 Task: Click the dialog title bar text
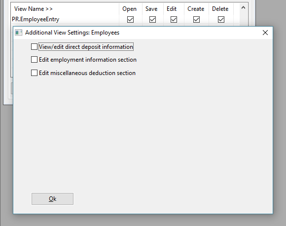(72, 33)
